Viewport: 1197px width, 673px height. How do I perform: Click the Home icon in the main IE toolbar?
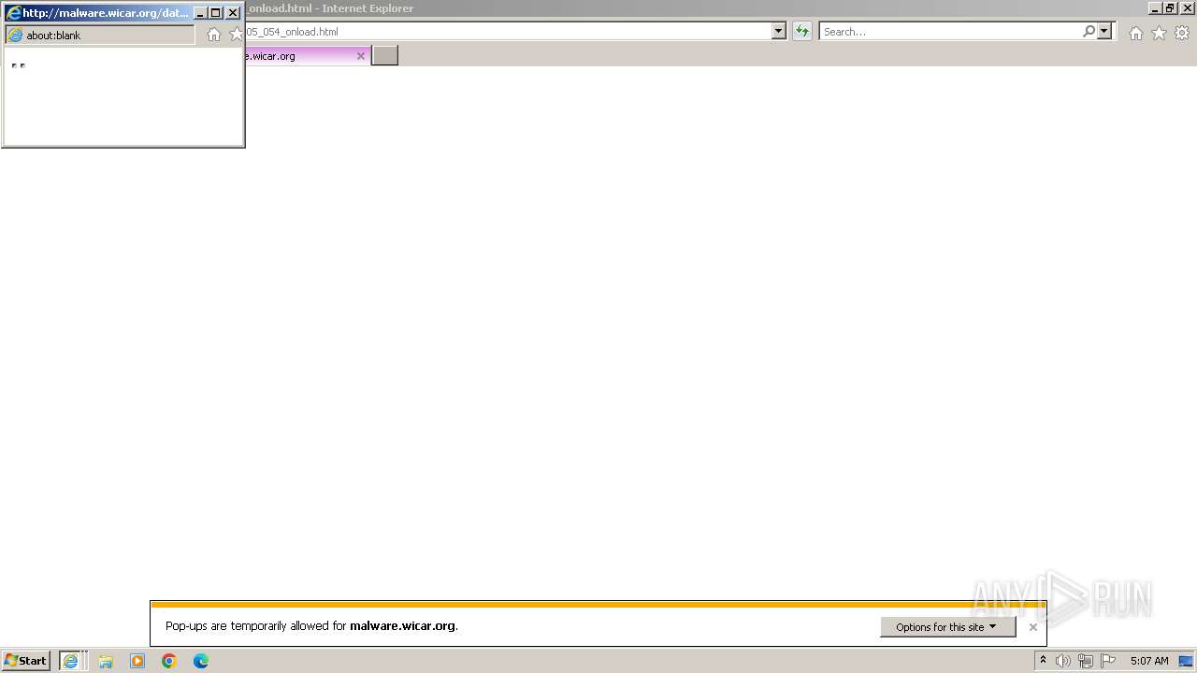[1135, 33]
